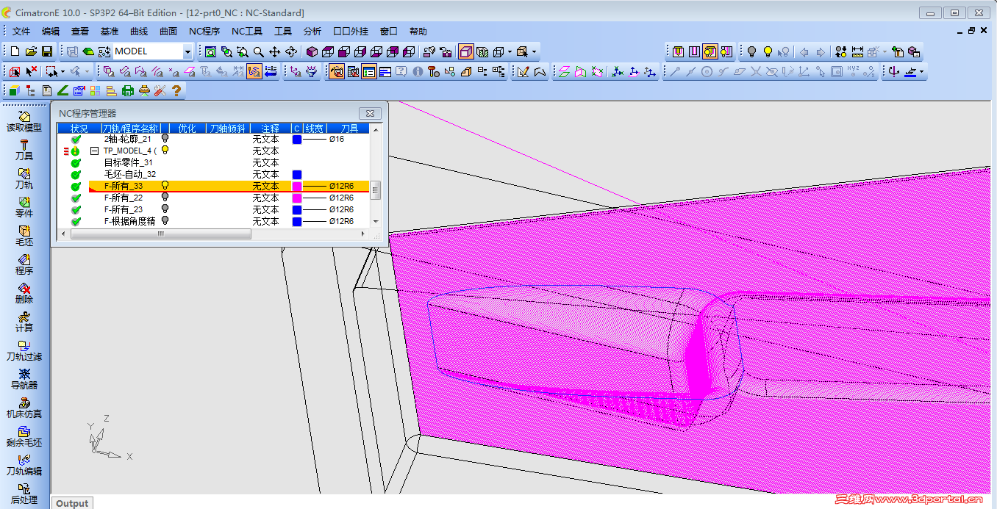
Task: Select the 毛坯-自动_32 row
Action: pyautogui.click(x=213, y=174)
